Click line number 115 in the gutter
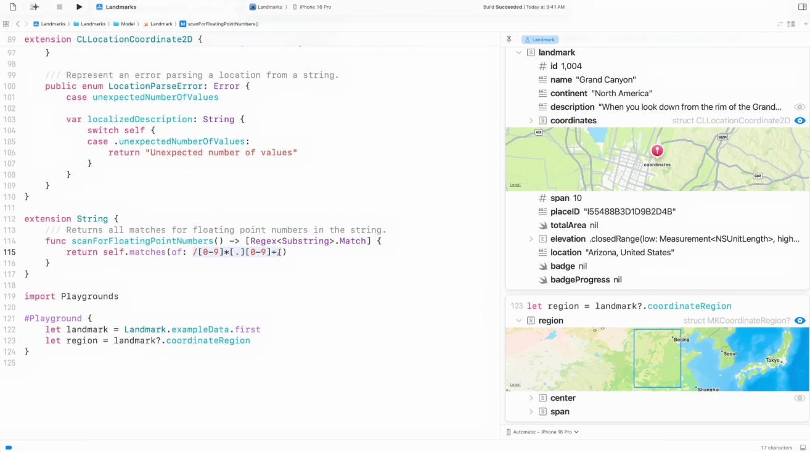The width and height of the screenshot is (810, 452). tap(9, 252)
